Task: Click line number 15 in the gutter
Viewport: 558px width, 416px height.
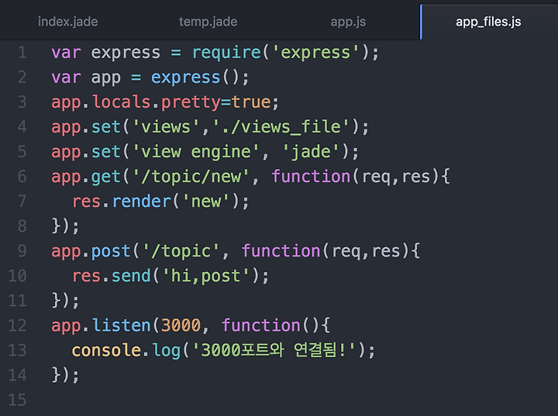Action: [17, 400]
